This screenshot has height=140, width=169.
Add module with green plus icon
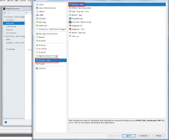(x=27, y=12)
